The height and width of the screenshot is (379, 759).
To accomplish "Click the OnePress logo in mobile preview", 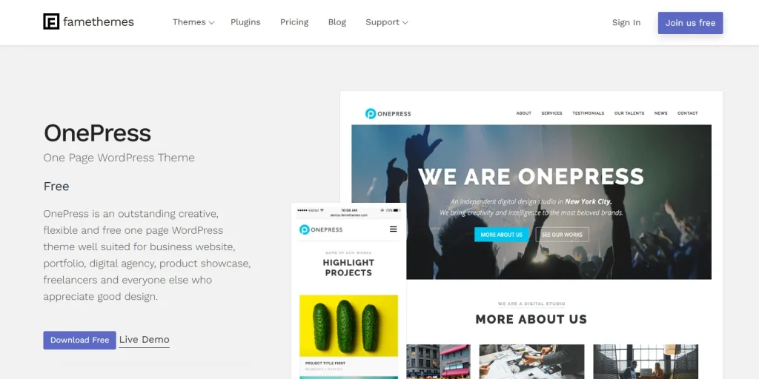I will click(x=321, y=229).
